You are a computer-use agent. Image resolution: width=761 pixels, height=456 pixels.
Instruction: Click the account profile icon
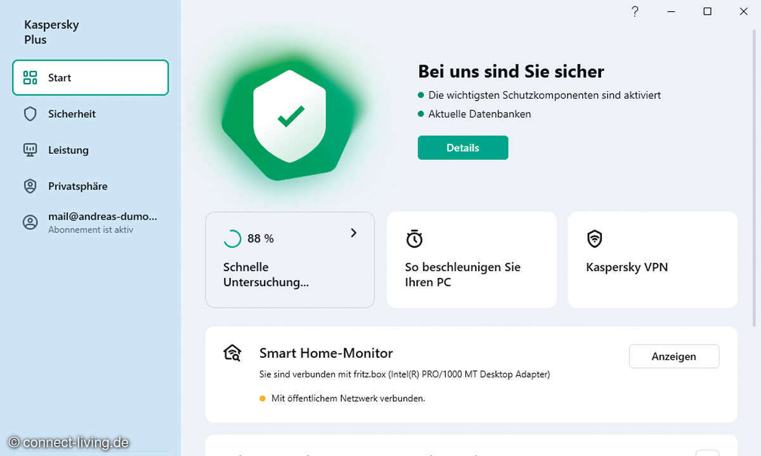[x=30, y=222]
